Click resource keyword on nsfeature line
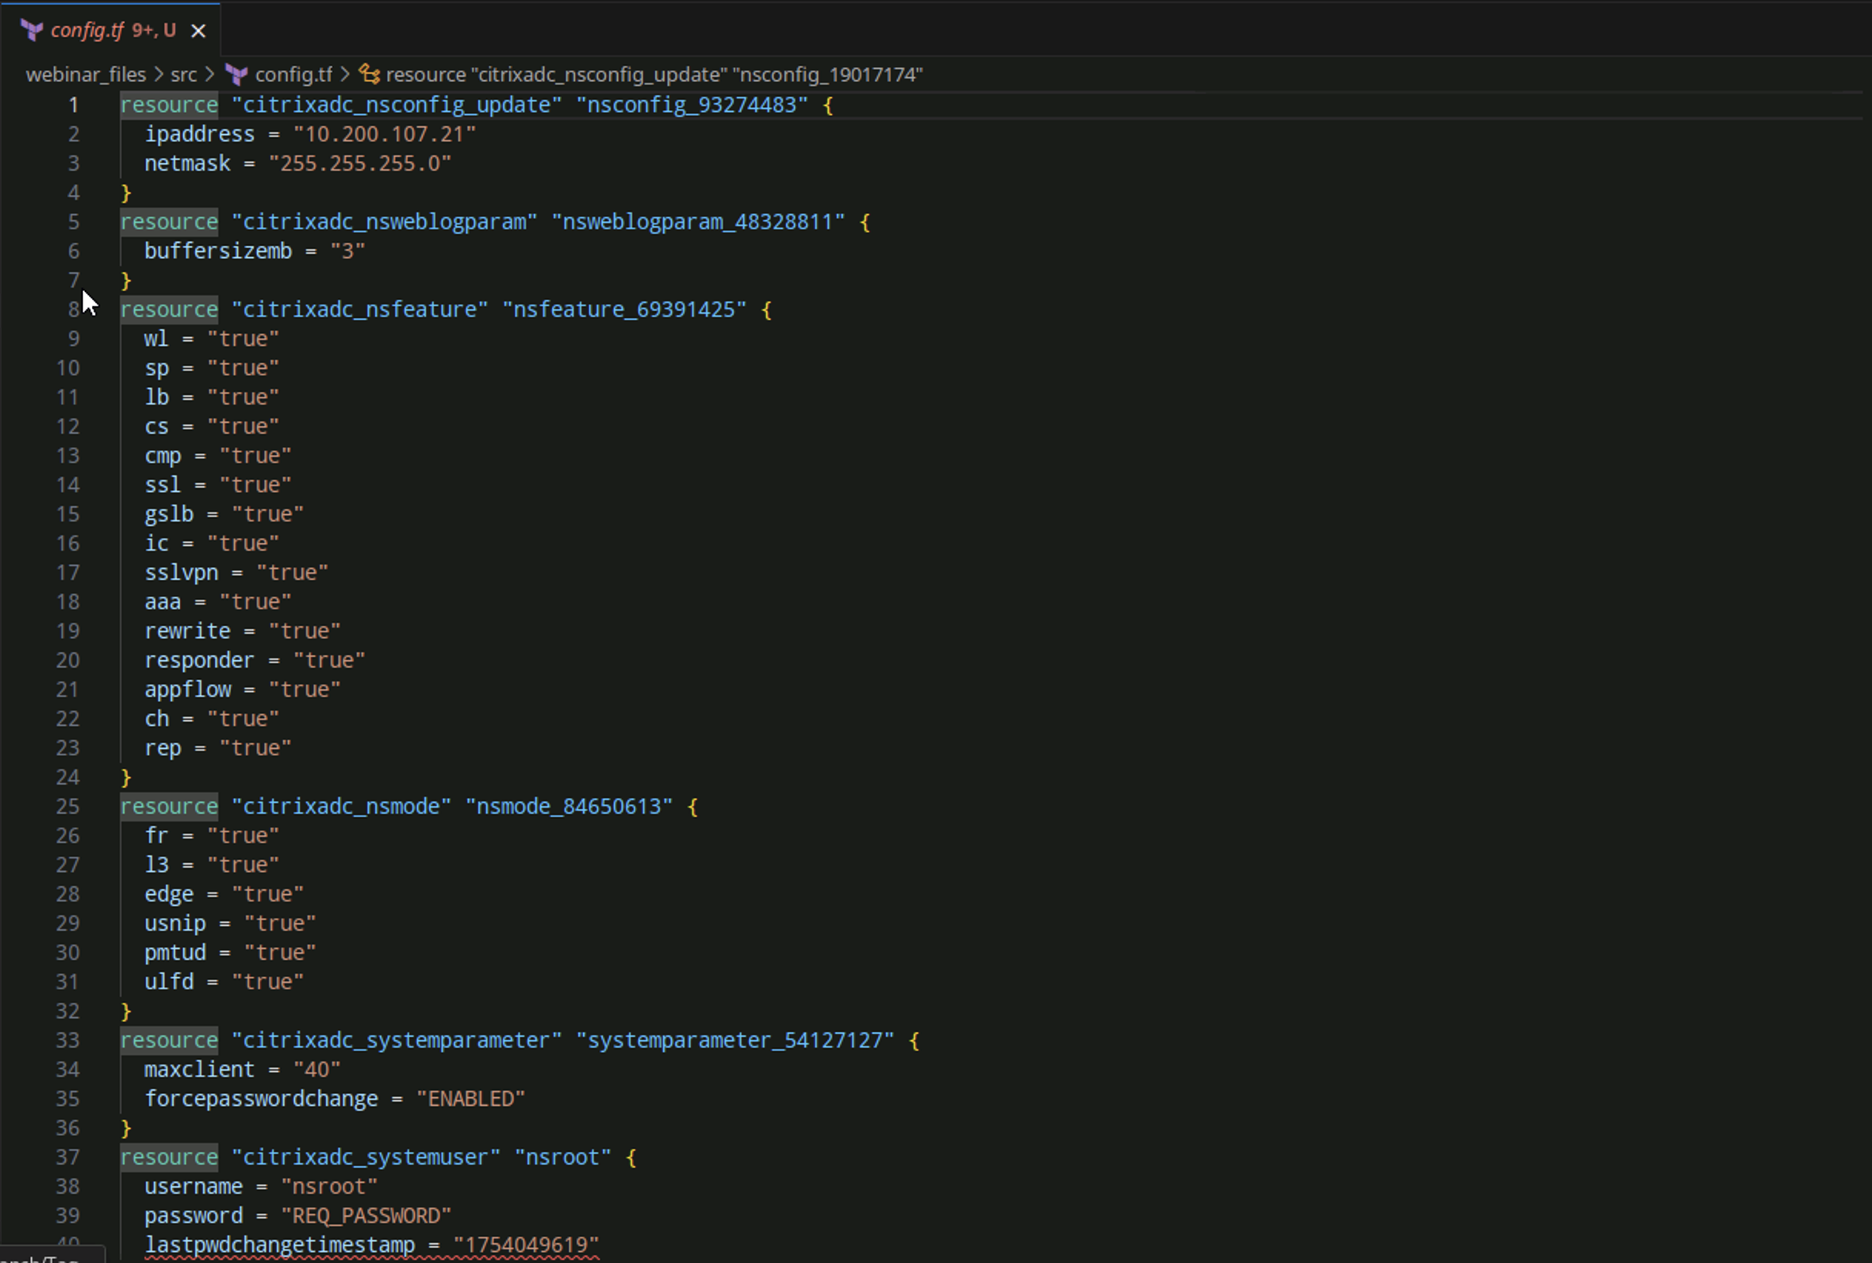Screen dimensions: 1872x1263 [x=169, y=309]
